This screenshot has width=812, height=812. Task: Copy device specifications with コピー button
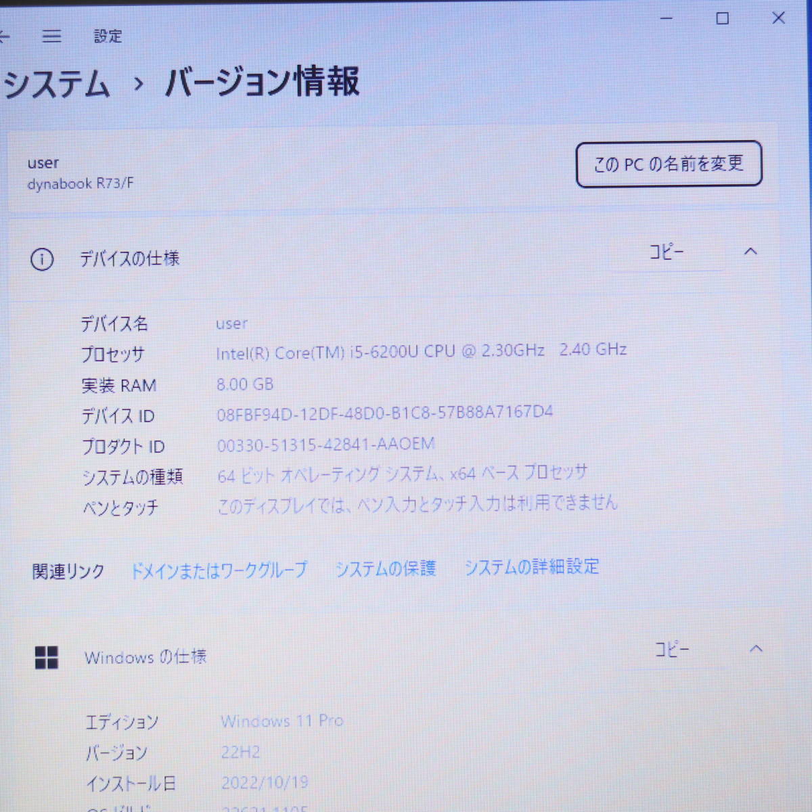(667, 252)
